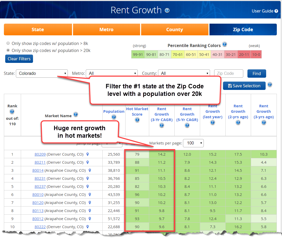This screenshot has width=282, height=238.
Task: Click the Hot Market Score help icon
Action: coord(137,120)
